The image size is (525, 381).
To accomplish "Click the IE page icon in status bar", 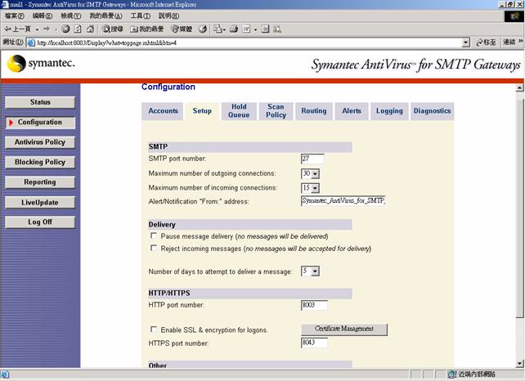I will tap(6, 374).
